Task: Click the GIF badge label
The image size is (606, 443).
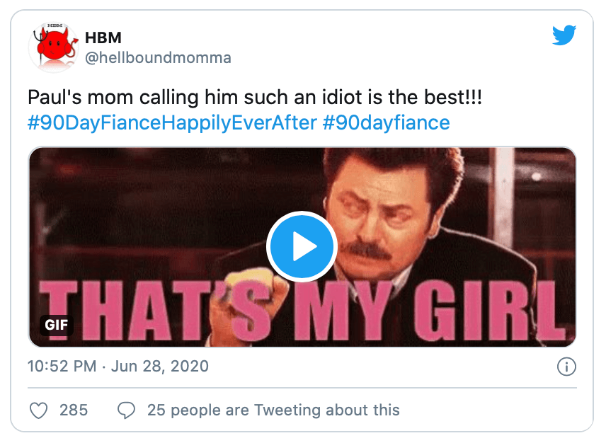Action: point(57,326)
